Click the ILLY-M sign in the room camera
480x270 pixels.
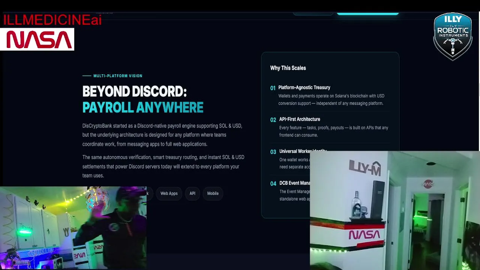365,168
